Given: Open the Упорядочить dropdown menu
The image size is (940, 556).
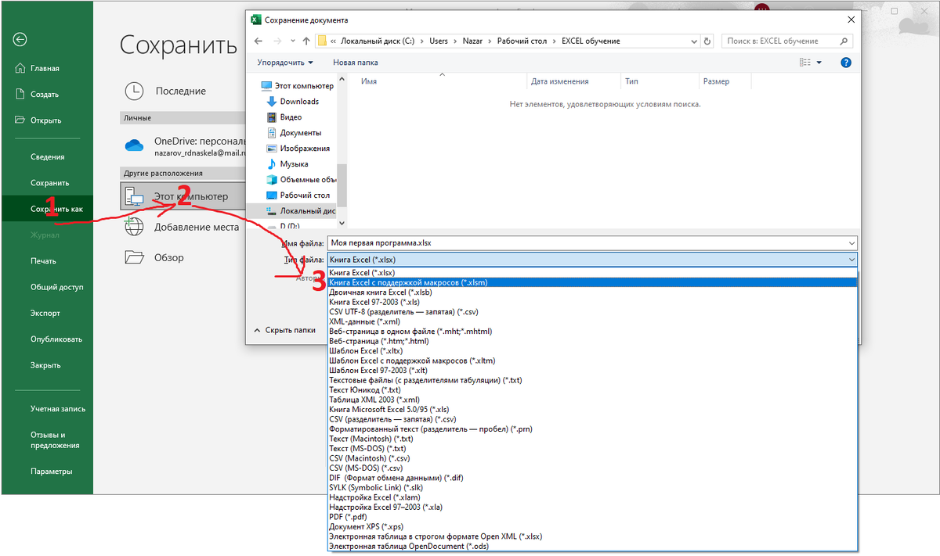Looking at the screenshot, I should coord(284,63).
